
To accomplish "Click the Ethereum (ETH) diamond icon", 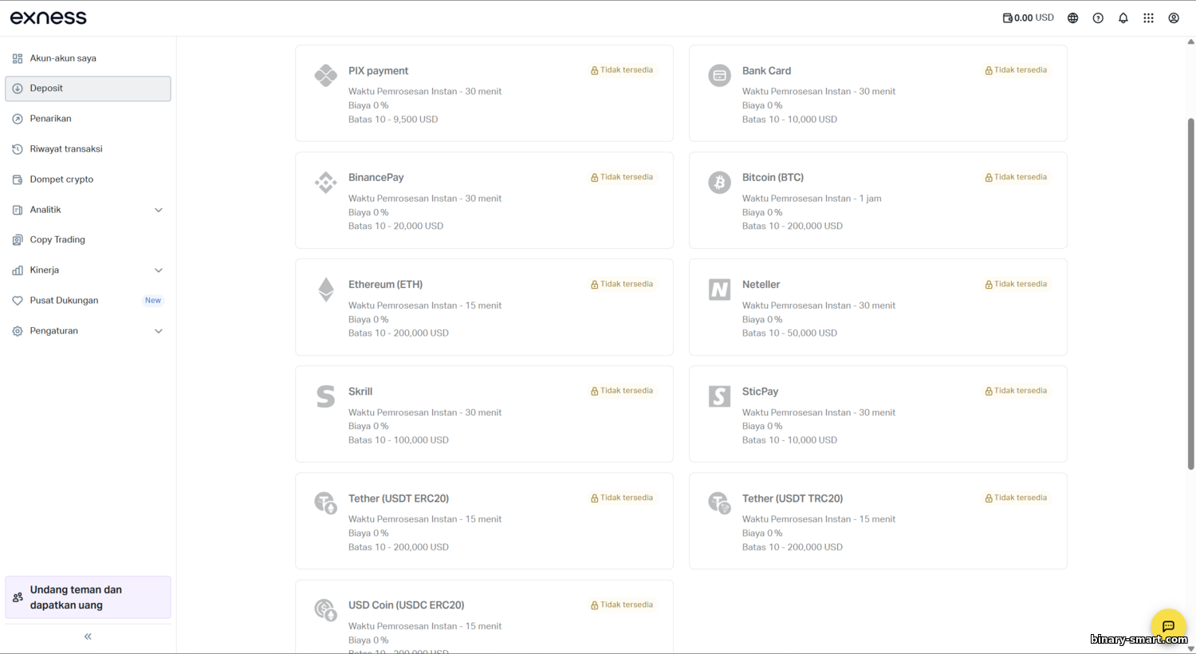I will (326, 289).
